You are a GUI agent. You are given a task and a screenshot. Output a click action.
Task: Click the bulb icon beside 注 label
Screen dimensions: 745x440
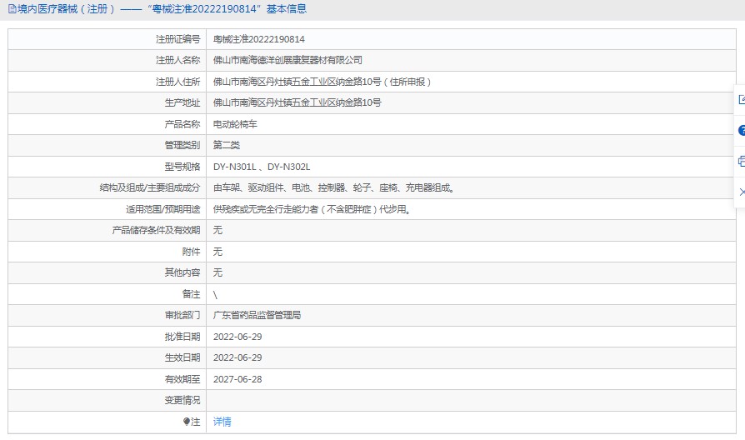(187, 422)
